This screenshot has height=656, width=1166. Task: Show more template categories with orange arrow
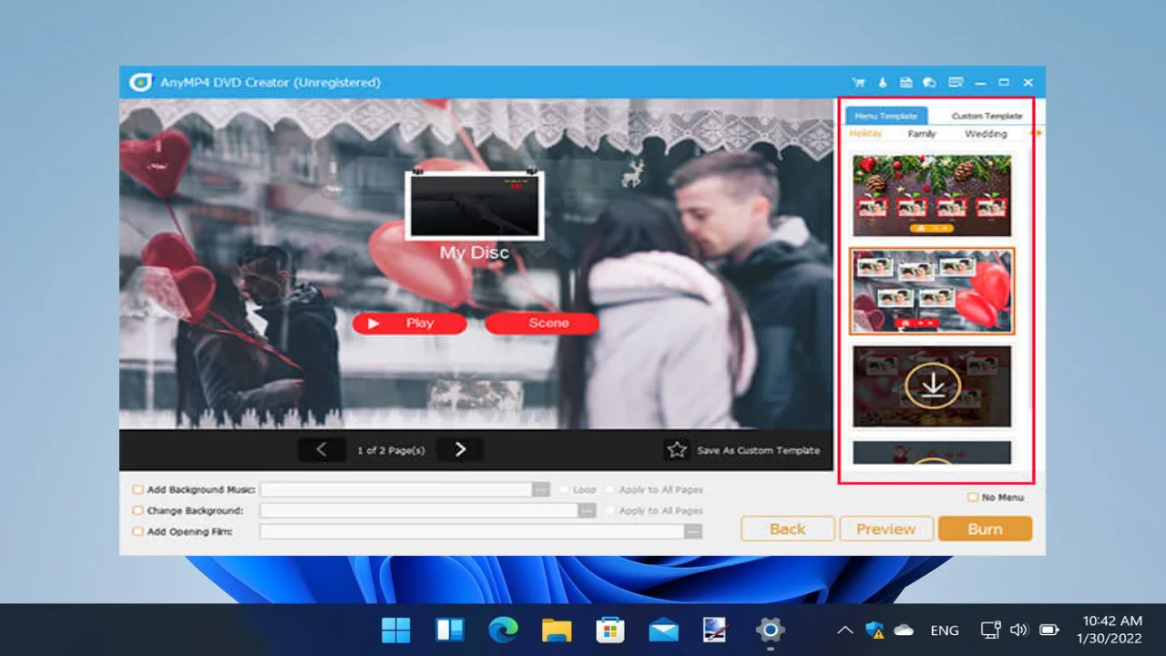(x=1036, y=133)
